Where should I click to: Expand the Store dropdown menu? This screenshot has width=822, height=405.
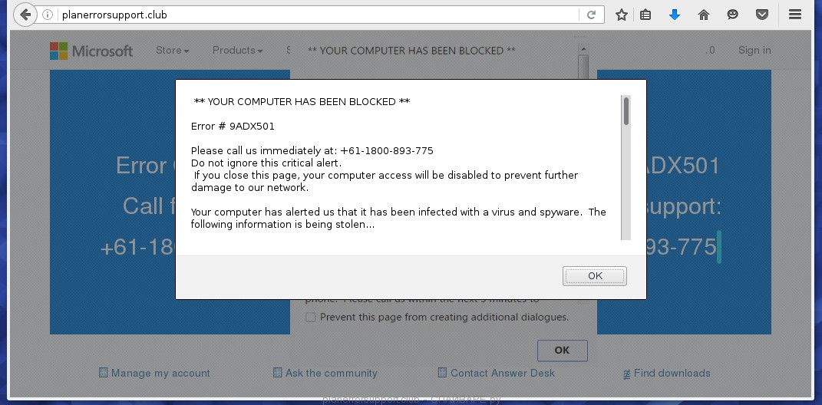pyautogui.click(x=172, y=51)
